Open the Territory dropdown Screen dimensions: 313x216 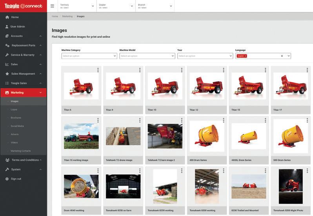pyautogui.click(x=77, y=6)
